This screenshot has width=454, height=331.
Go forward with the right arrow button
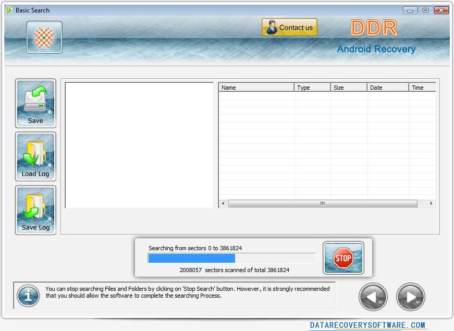tap(410, 297)
